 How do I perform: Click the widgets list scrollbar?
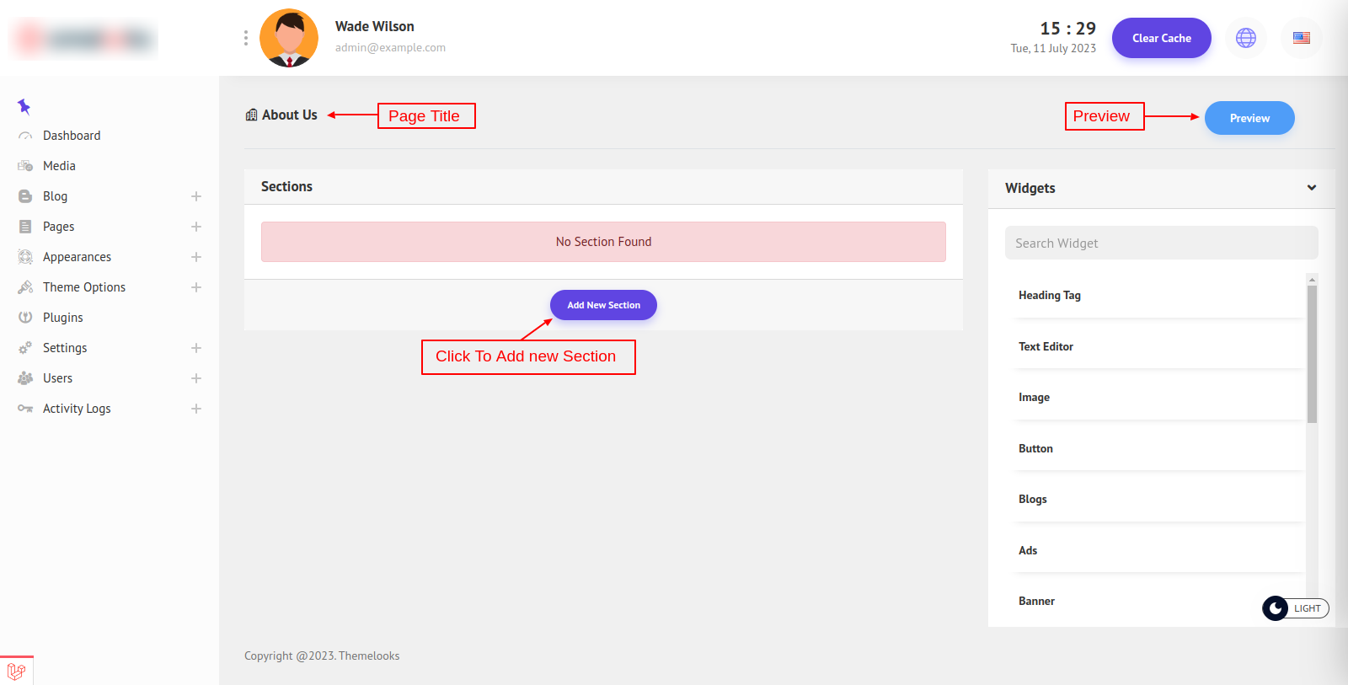1312,354
